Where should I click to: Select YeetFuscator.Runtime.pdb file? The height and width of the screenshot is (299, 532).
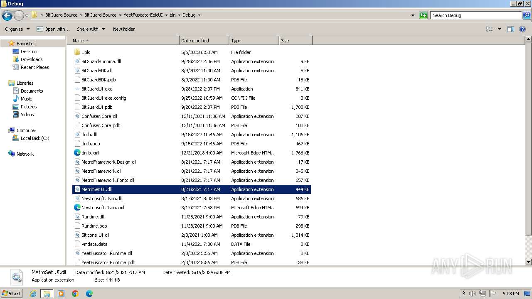[x=108, y=262]
